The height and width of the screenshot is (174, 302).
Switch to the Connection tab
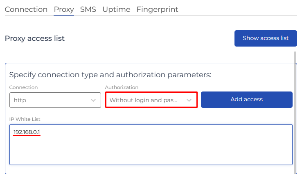[26, 9]
